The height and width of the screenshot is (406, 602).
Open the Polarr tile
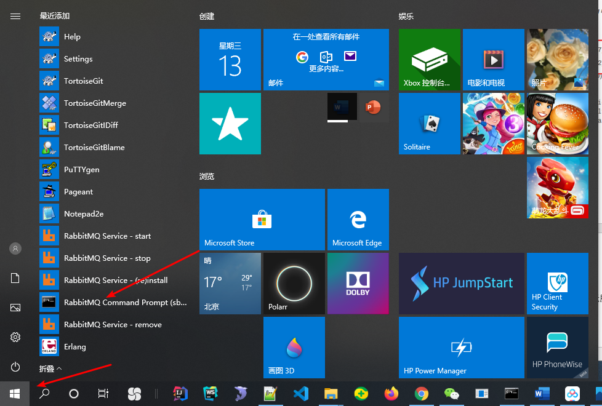point(294,284)
